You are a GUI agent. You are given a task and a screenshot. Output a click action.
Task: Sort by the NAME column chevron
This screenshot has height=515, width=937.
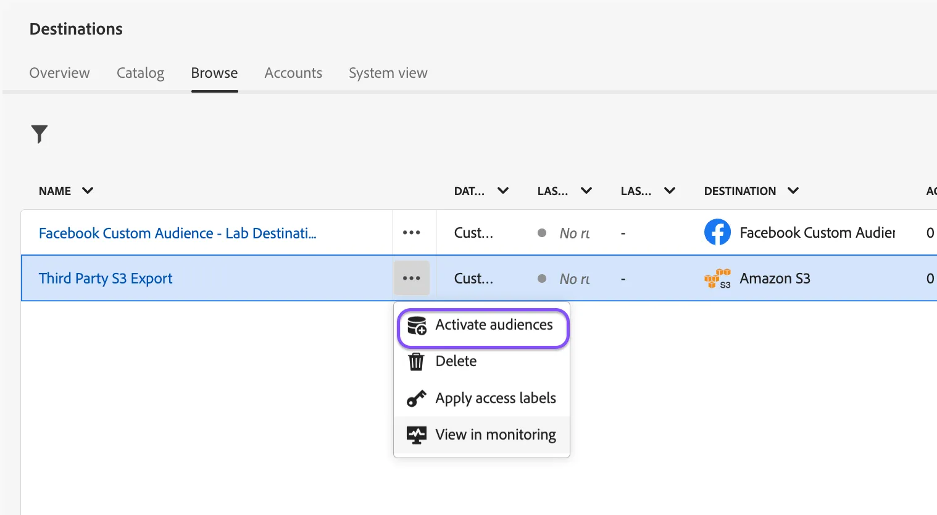(88, 191)
